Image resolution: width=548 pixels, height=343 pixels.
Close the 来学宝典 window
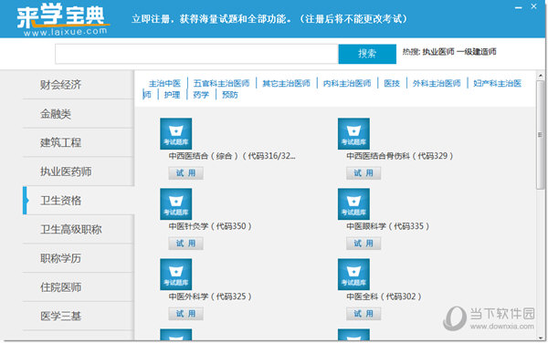point(533,6)
